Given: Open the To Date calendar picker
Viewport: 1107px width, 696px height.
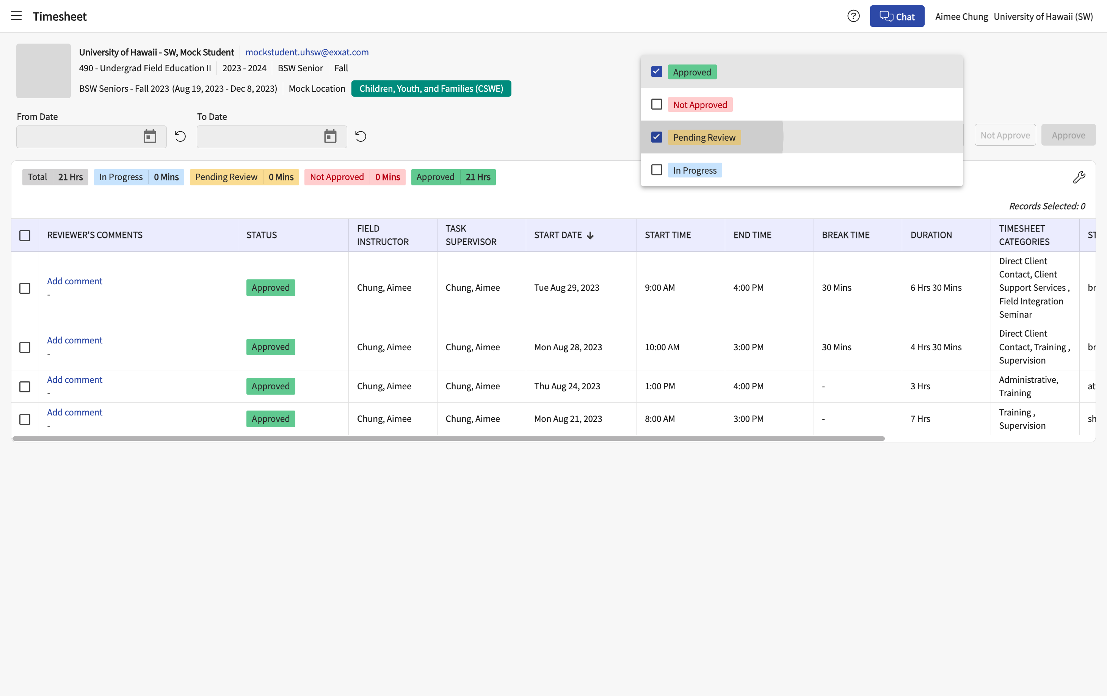Looking at the screenshot, I should coord(330,136).
